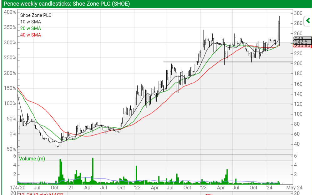Click the 'Volume (m)' panel label
312x195 pixels.
pos(32,159)
